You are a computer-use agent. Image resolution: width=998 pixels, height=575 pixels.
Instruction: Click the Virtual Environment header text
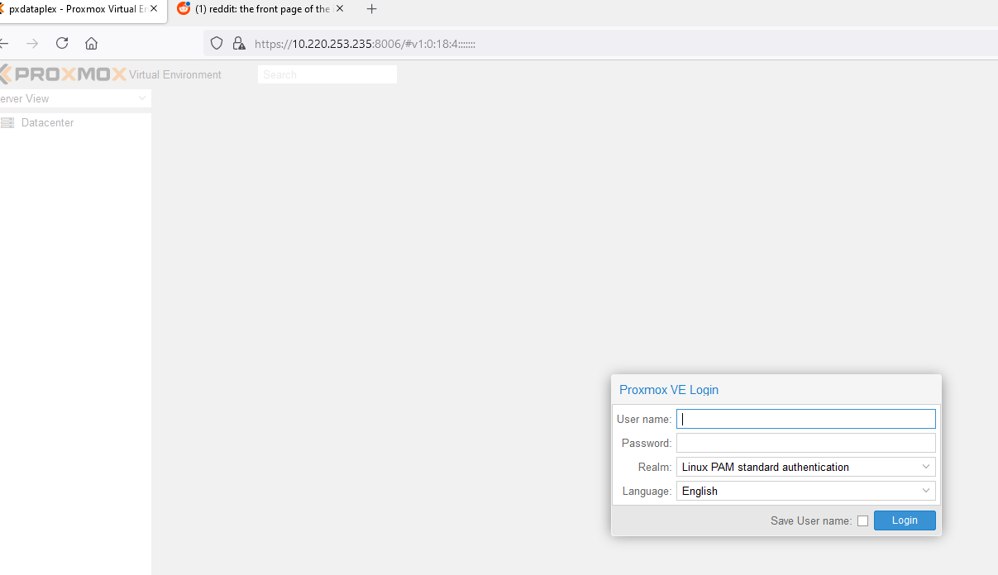coord(175,74)
